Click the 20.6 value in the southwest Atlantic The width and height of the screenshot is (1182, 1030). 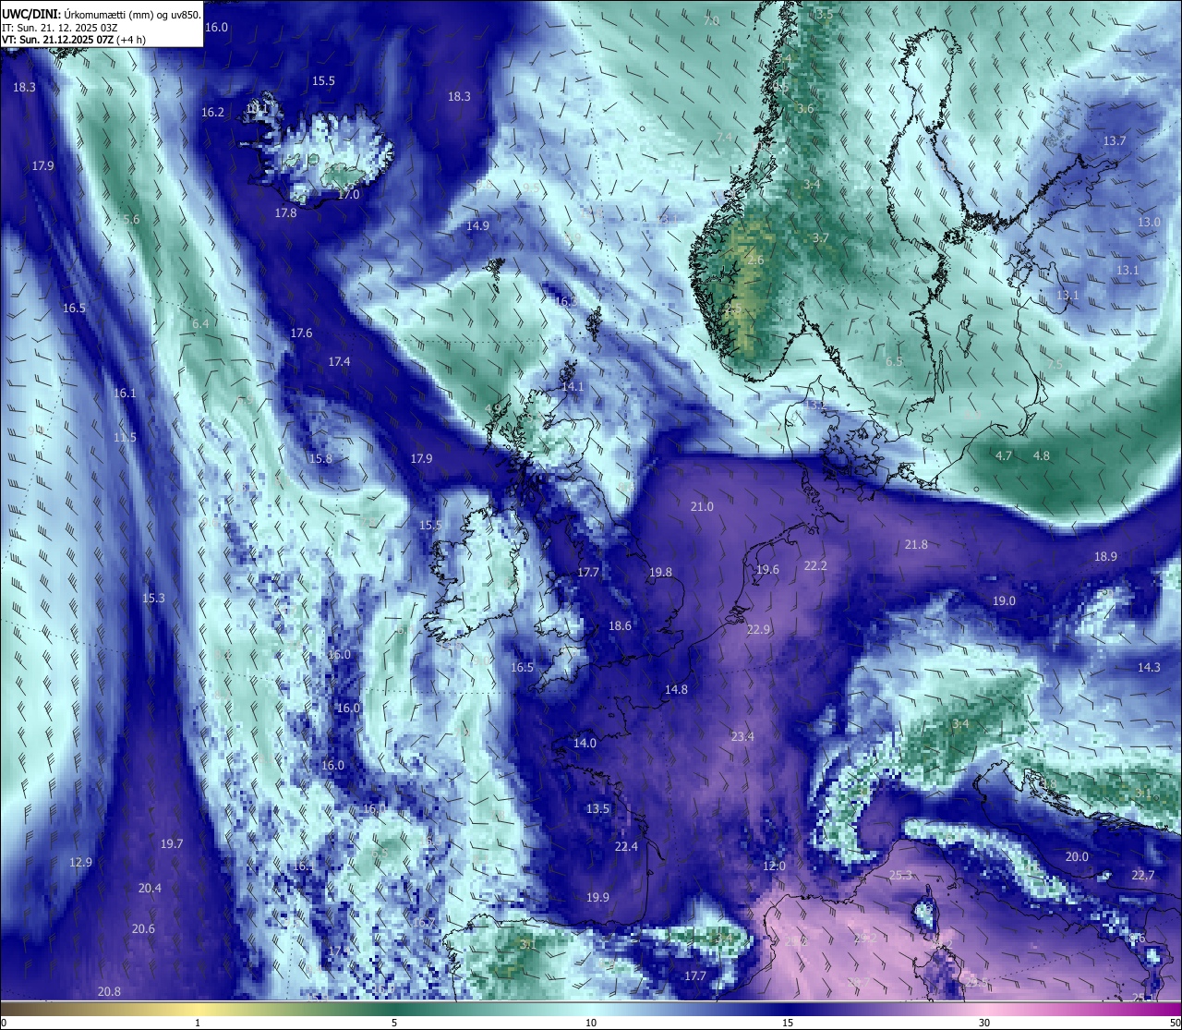coord(143,928)
